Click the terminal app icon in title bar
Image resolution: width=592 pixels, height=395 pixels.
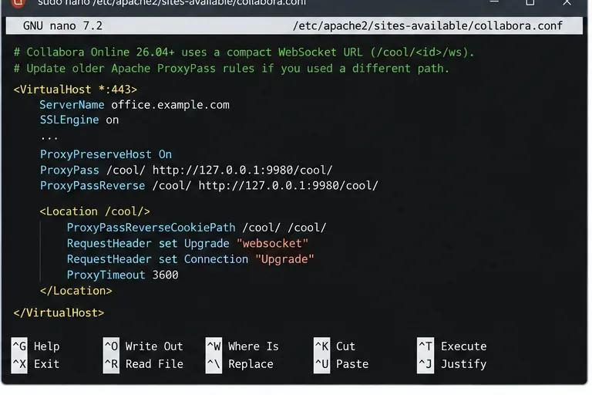coord(18,3)
